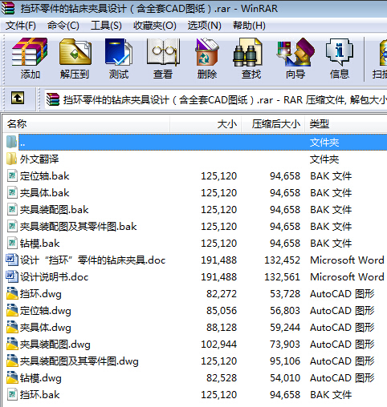This screenshot has height=407, width=387.
Task: Select file 夹具装配图及其零件图.bak
Action: (78, 227)
